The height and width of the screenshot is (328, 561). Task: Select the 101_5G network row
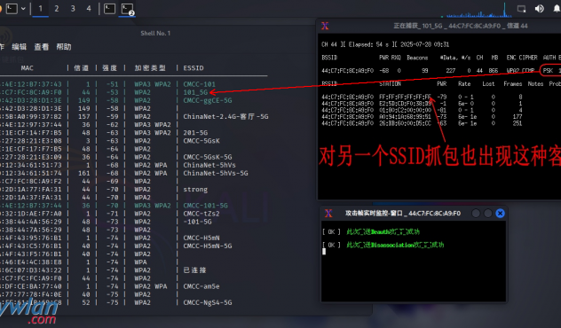coord(134,92)
